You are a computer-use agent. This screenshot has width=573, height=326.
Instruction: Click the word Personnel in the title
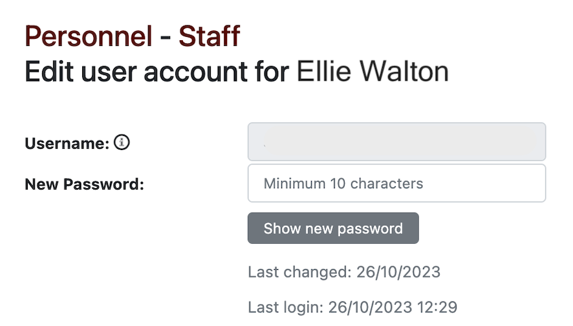(x=89, y=36)
